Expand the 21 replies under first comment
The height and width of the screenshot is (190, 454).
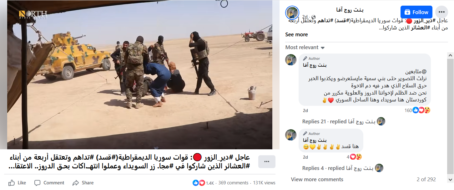point(343,121)
